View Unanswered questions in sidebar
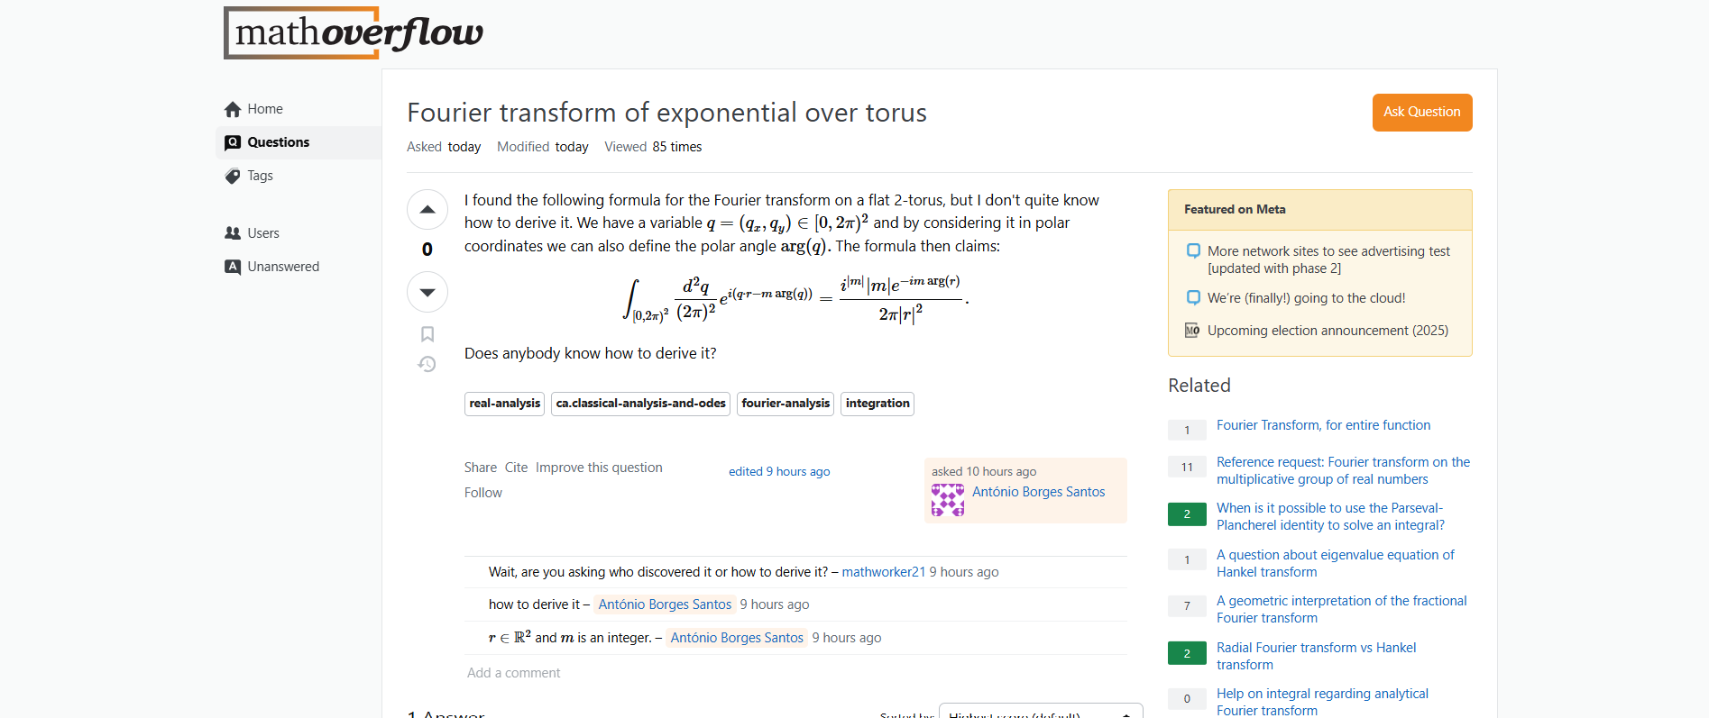Viewport: 1709px width, 718px height. [282, 267]
